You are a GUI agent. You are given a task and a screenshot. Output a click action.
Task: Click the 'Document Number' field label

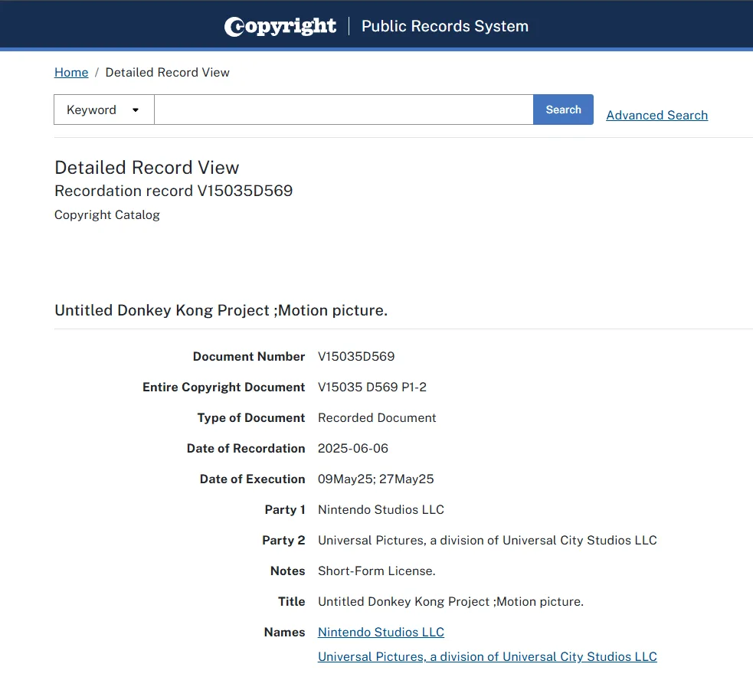coord(249,357)
